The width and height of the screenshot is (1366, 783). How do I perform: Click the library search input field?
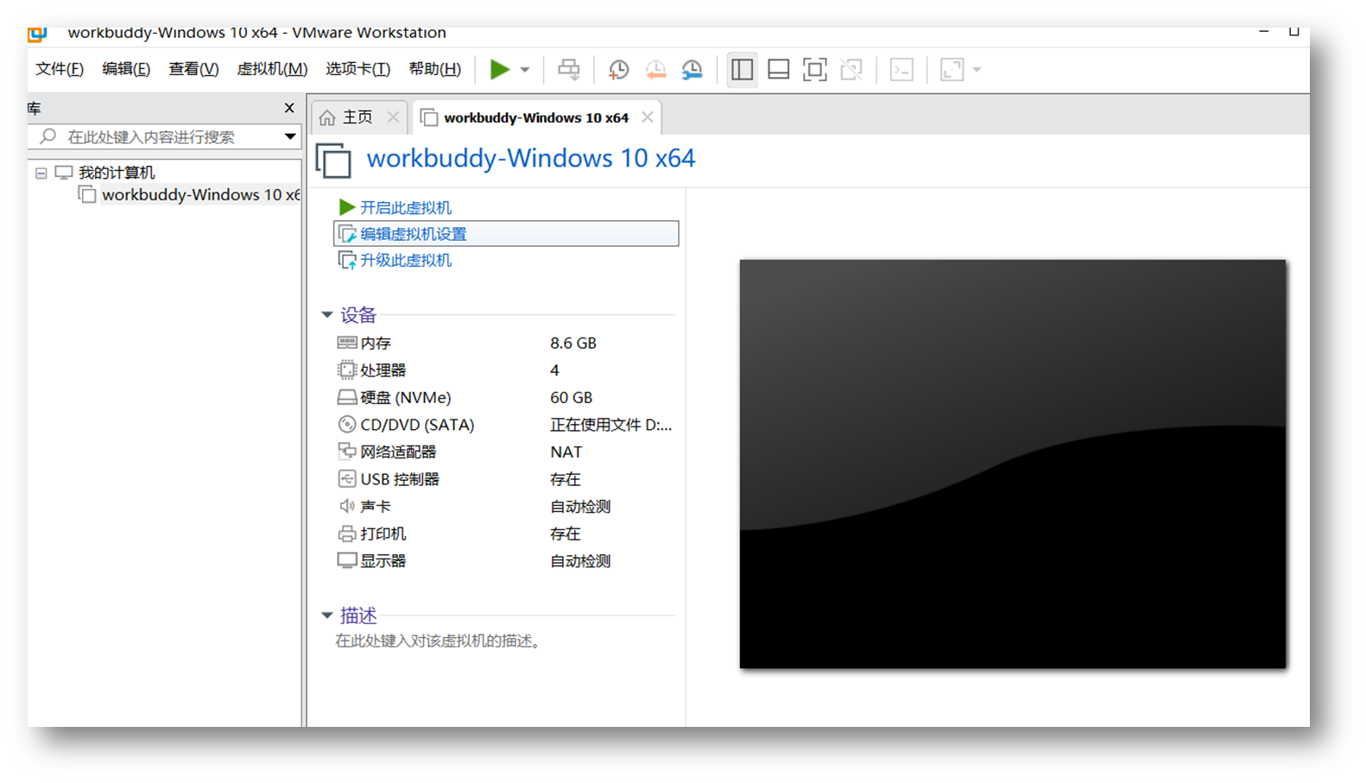[165, 136]
